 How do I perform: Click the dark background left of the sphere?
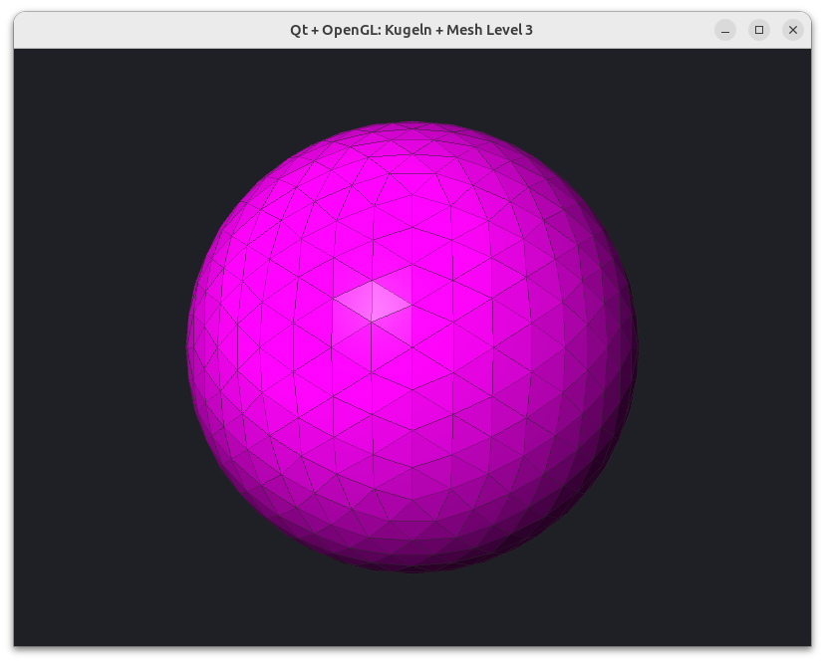(x=100, y=347)
